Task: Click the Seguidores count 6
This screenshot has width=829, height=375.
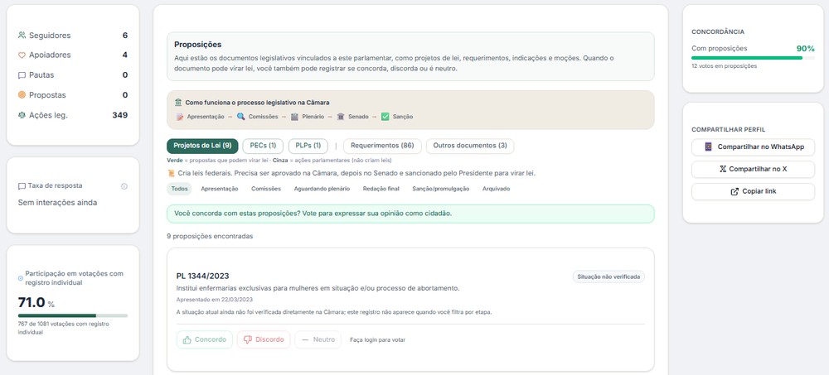Action: coord(125,36)
